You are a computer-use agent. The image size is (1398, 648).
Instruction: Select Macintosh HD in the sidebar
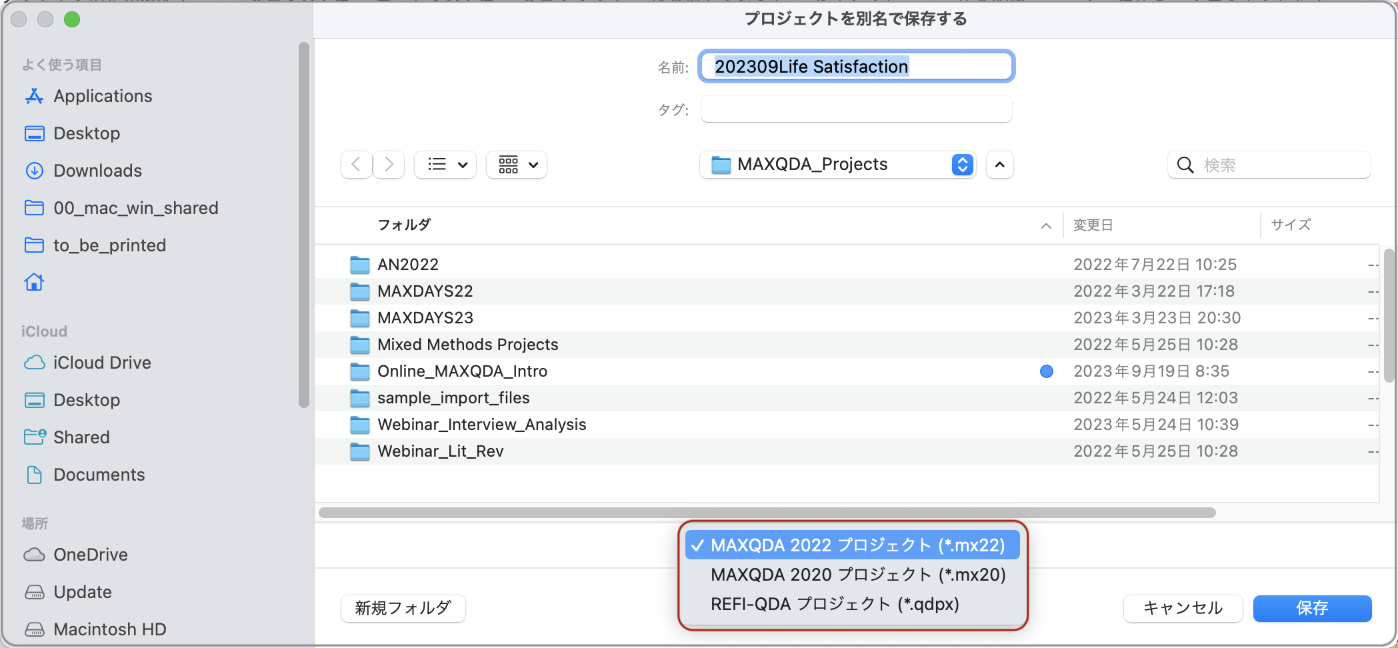coord(109,629)
